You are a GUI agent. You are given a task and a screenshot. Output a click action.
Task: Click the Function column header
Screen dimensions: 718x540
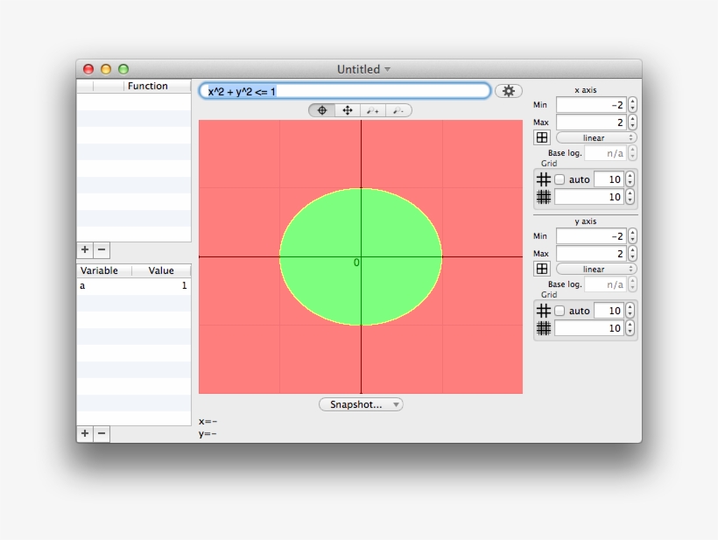point(157,86)
